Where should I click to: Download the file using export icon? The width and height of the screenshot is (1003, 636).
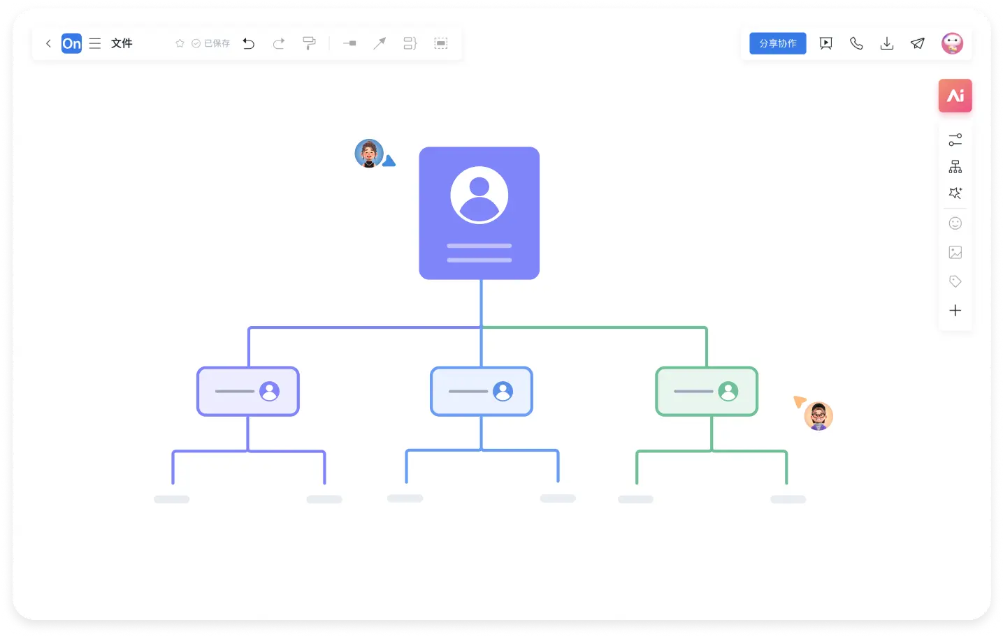(x=886, y=43)
